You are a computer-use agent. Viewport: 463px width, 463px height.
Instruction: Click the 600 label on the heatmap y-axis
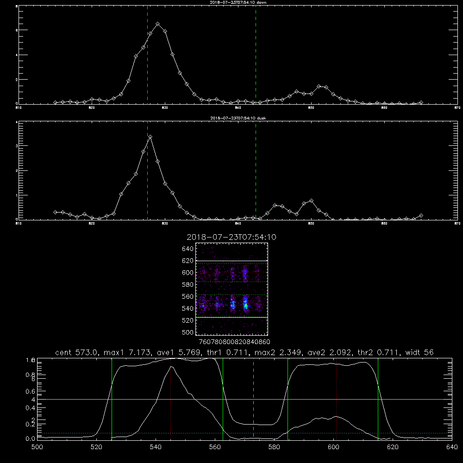tap(188, 273)
